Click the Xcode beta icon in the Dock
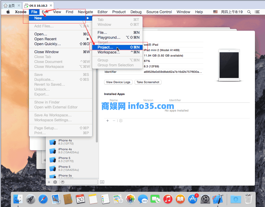This screenshot has height=207, width=265. click(218, 199)
